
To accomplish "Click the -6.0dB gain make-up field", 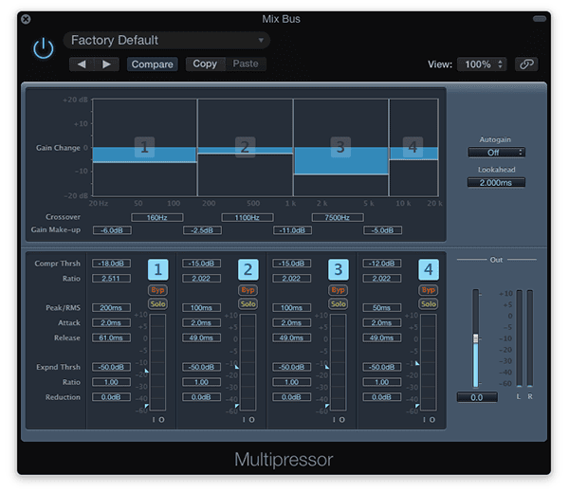I will [x=112, y=230].
